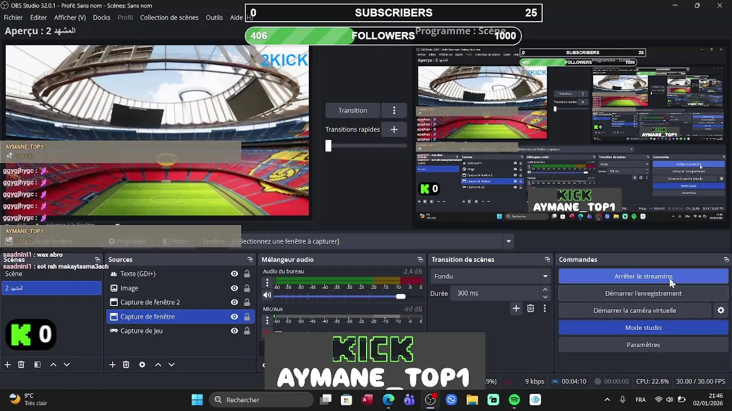Add a new scene with plus icon
The image size is (732, 411).
(x=7, y=365)
